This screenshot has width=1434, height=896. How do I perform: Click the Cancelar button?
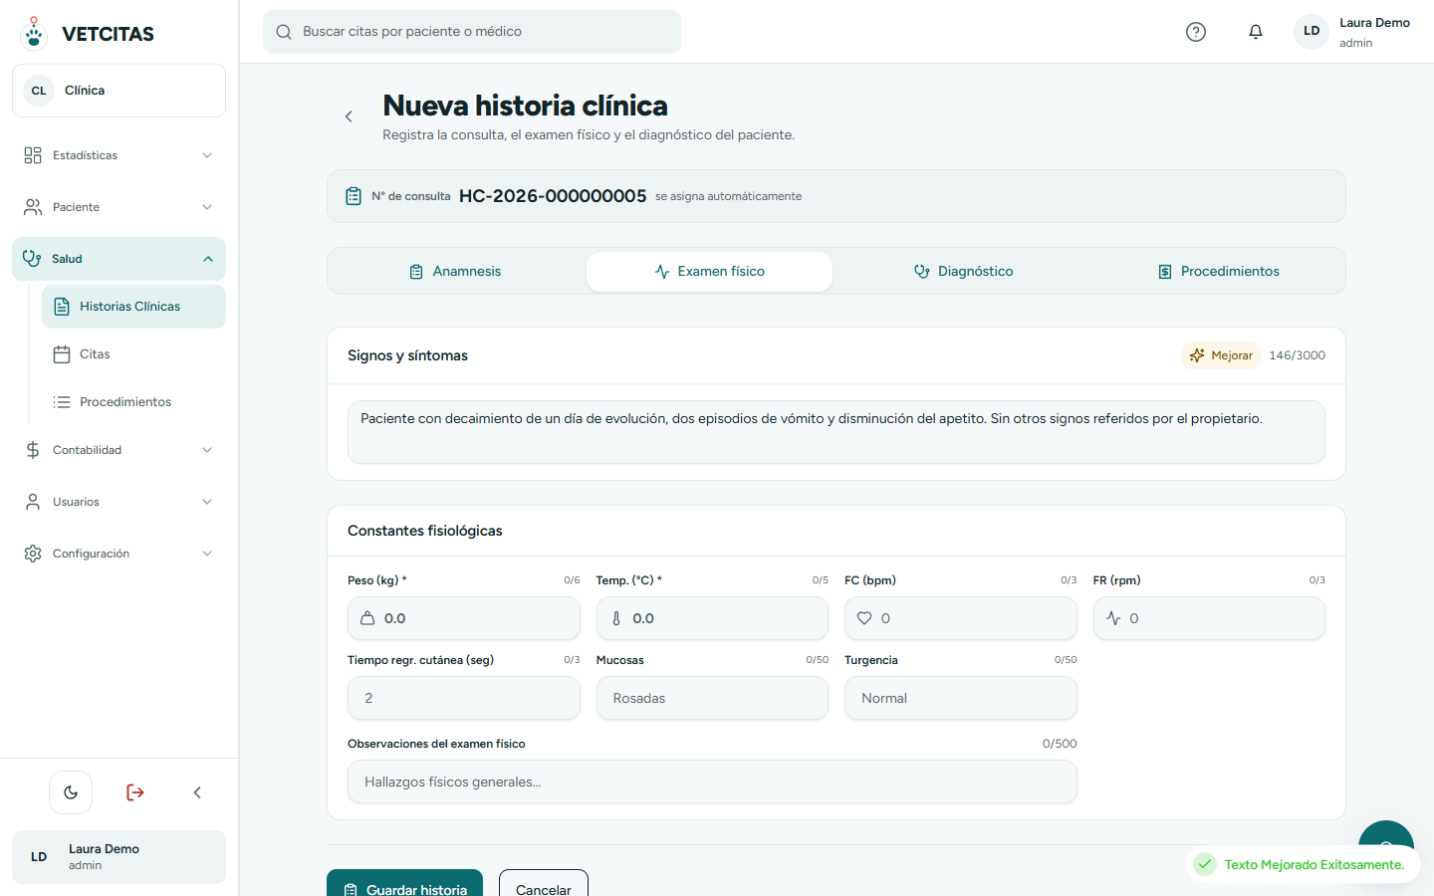click(544, 883)
